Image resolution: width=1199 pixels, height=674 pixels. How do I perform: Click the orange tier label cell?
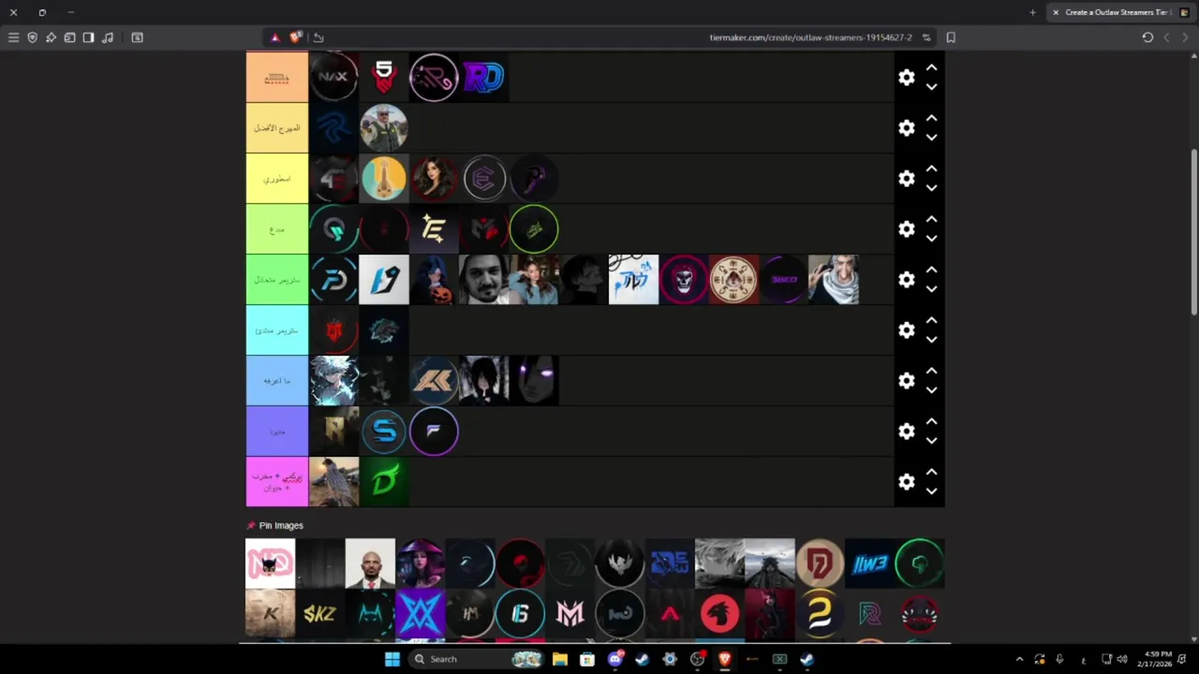[x=277, y=78]
